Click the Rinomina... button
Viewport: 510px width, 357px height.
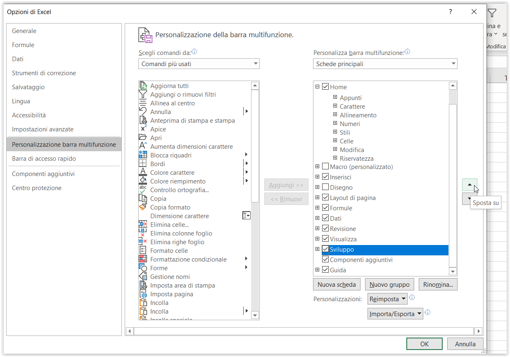(438, 284)
